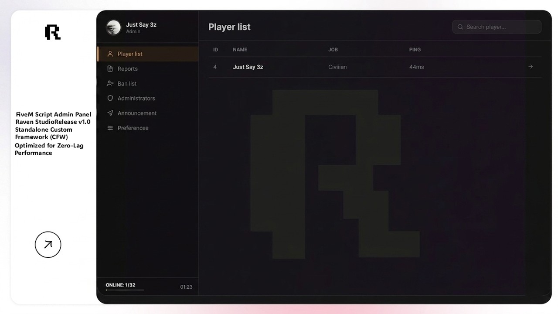Click the circular diagonal arrow button
Image resolution: width=558 pixels, height=314 pixels.
coord(48,245)
